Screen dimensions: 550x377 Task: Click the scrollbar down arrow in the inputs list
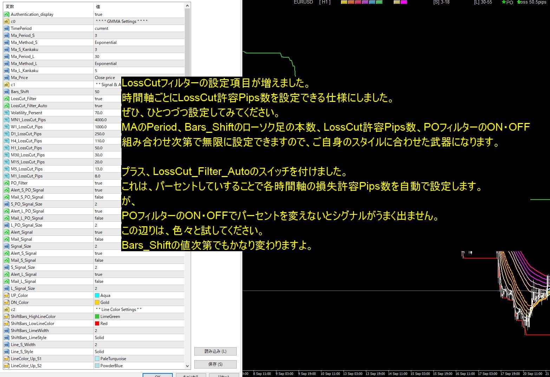pyautogui.click(x=187, y=366)
